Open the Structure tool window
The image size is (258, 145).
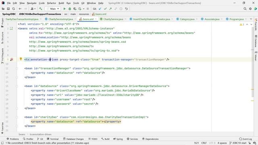[x=2, y=37]
